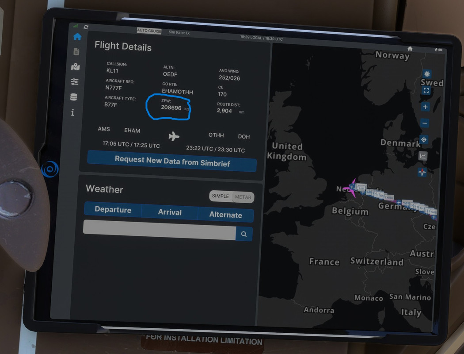The image size is (464, 354).
Task: Click arrival airport code OTHH
Action: (216, 135)
